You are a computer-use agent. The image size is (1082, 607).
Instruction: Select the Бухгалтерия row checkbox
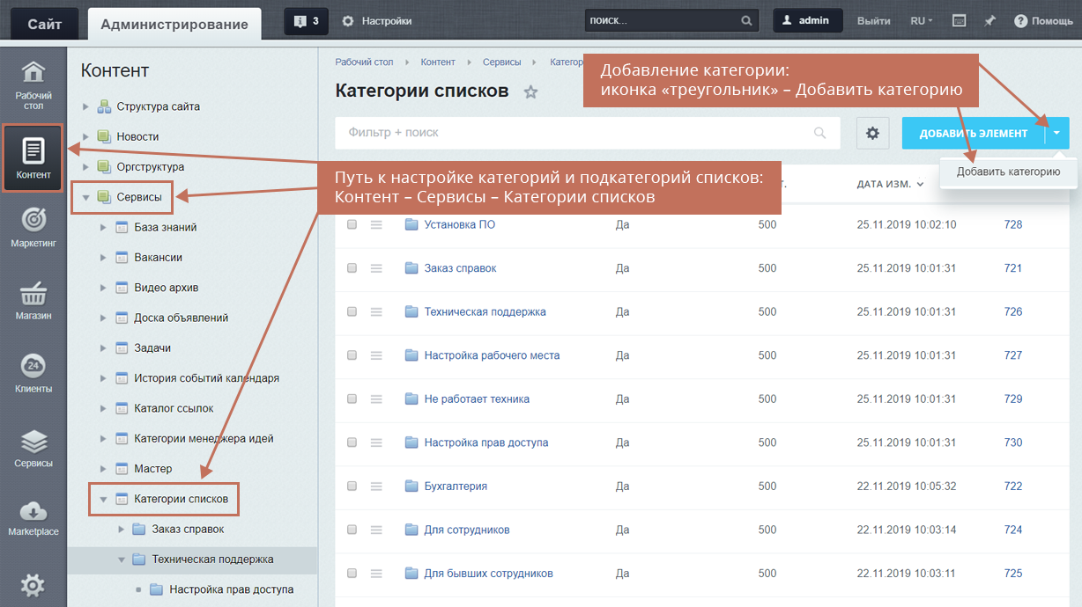[352, 486]
